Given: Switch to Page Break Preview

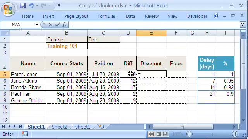Looking at the screenshot, I should [x=165, y=134].
